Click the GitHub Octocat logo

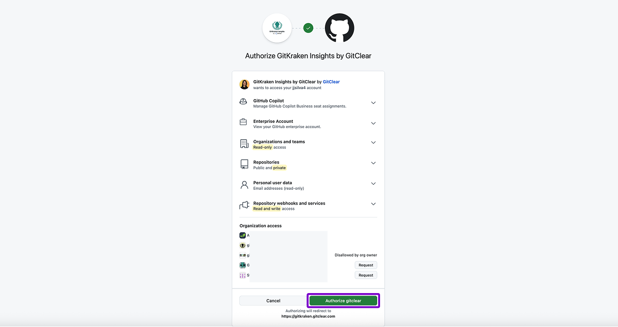point(339,28)
